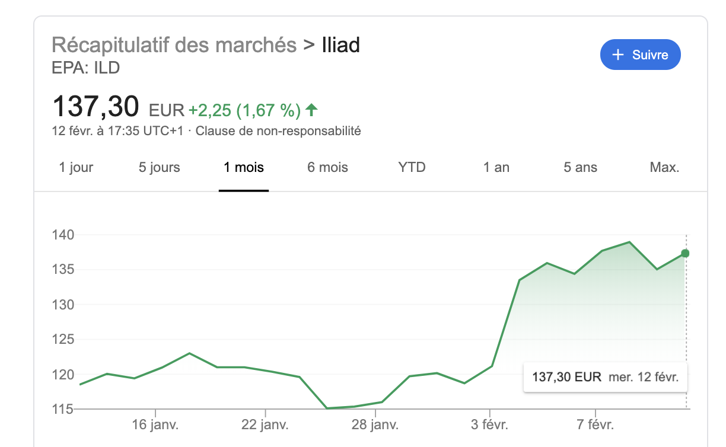Click the EPA: ILD ticker text

click(86, 68)
